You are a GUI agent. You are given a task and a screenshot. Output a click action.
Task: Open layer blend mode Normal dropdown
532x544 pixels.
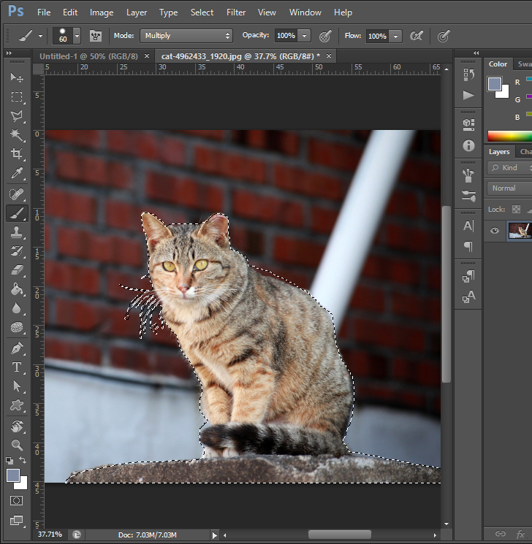[509, 188]
